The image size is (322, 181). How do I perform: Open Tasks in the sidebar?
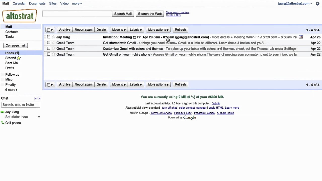click(10, 37)
